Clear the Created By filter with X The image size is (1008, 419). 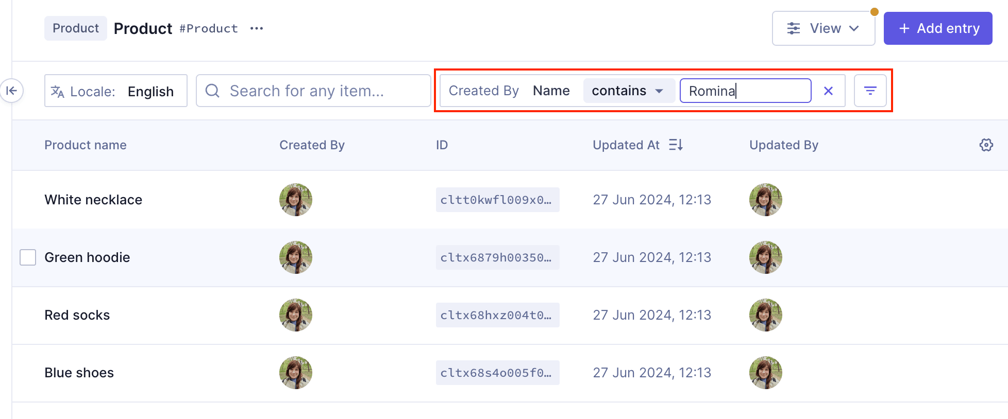tap(828, 91)
